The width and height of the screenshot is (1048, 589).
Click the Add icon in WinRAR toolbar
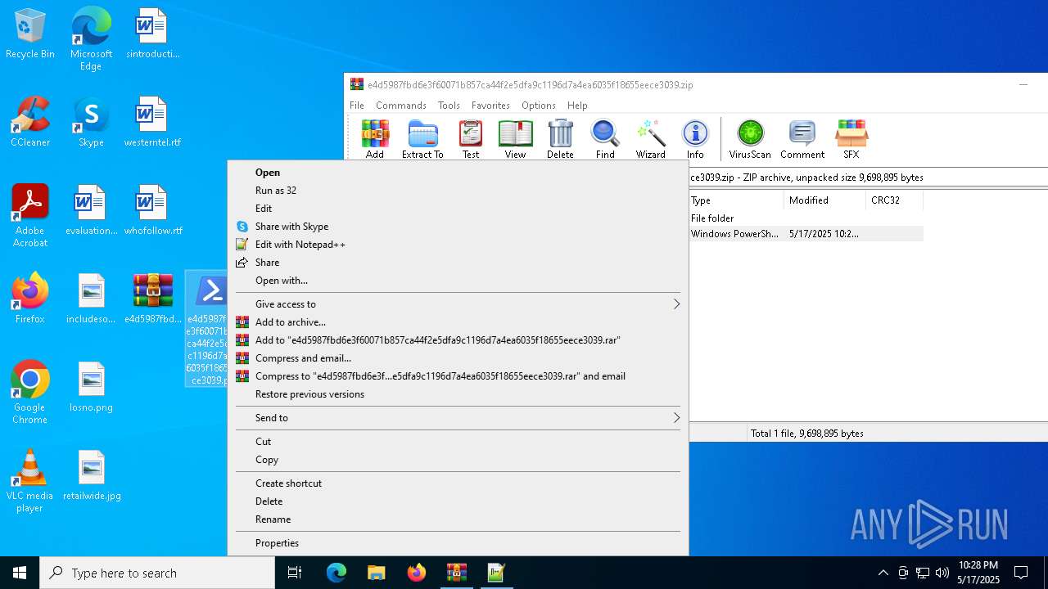(375, 139)
